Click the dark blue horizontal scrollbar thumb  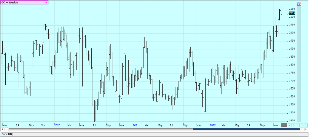click(x=246, y=129)
